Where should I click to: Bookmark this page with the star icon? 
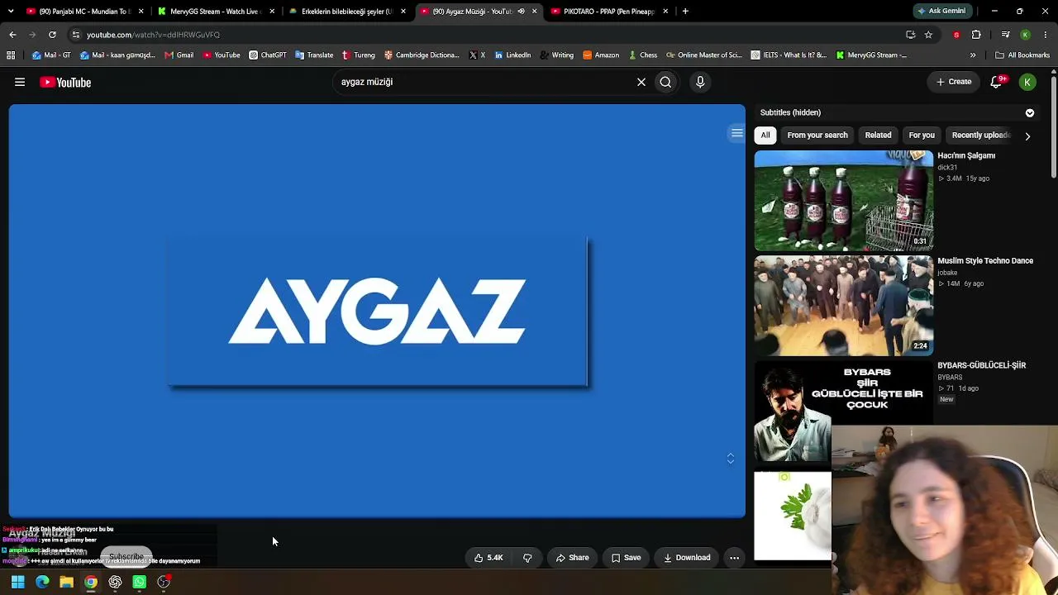[x=928, y=35]
